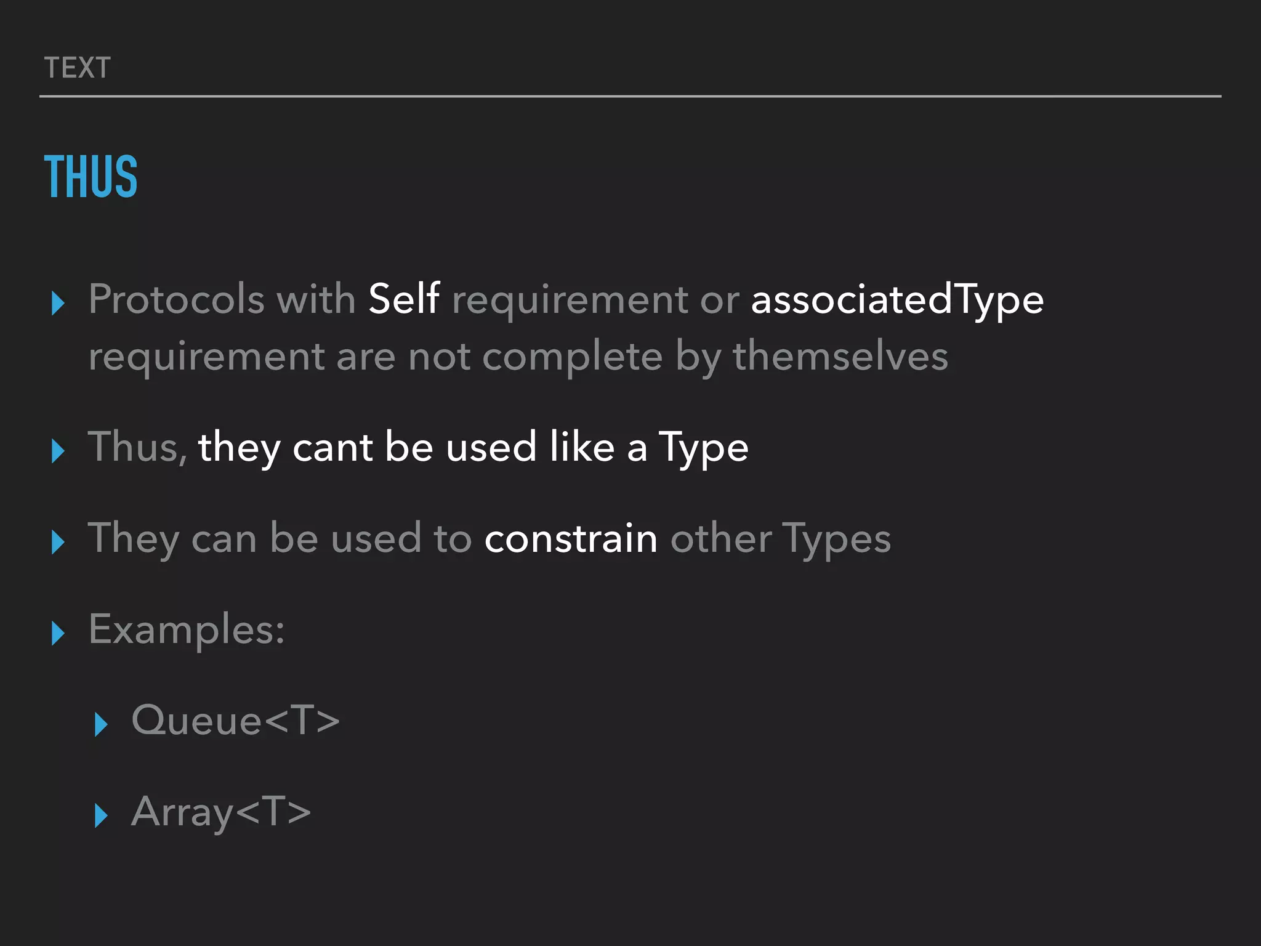Click the gray "Protocols with" text
The width and height of the screenshot is (1261, 946).
pyautogui.click(x=222, y=299)
